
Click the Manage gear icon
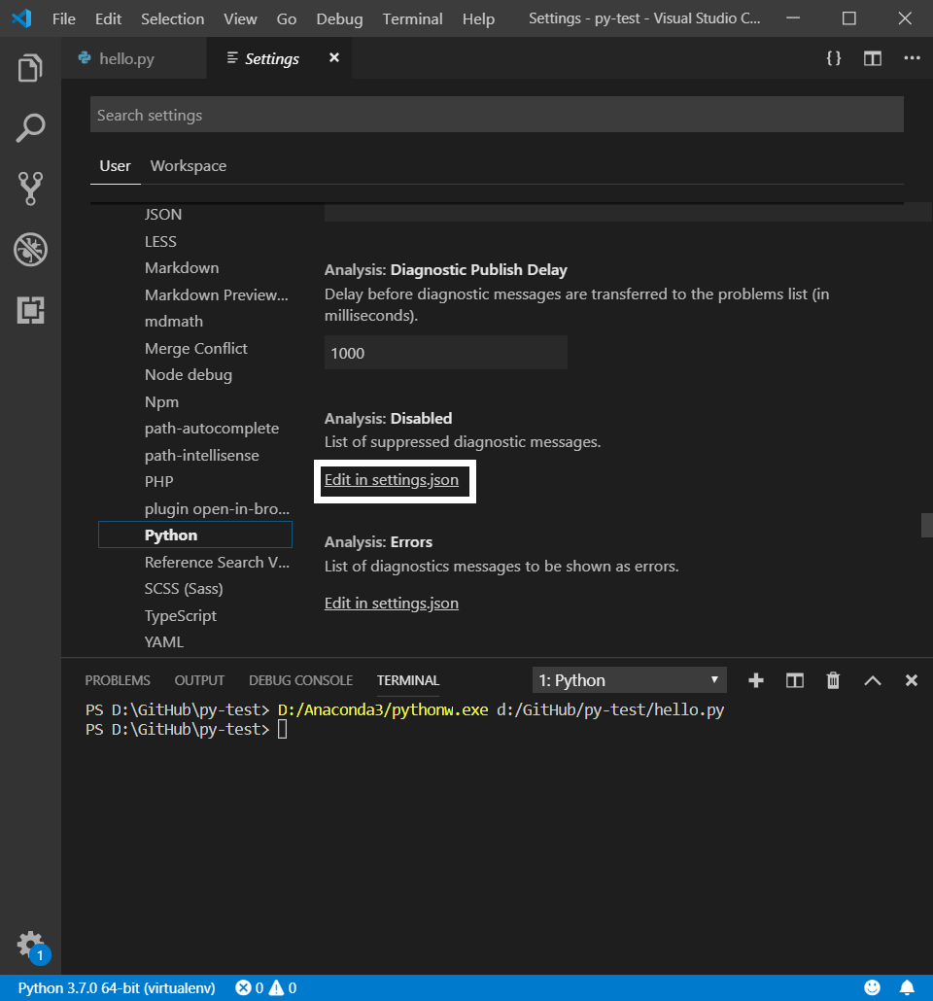[x=30, y=944]
